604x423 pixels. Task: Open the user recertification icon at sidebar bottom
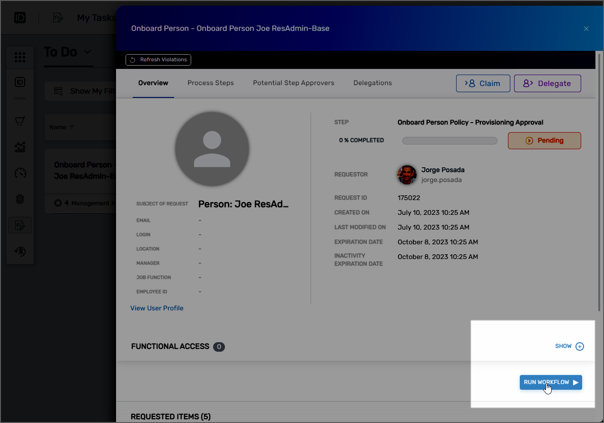[20, 251]
